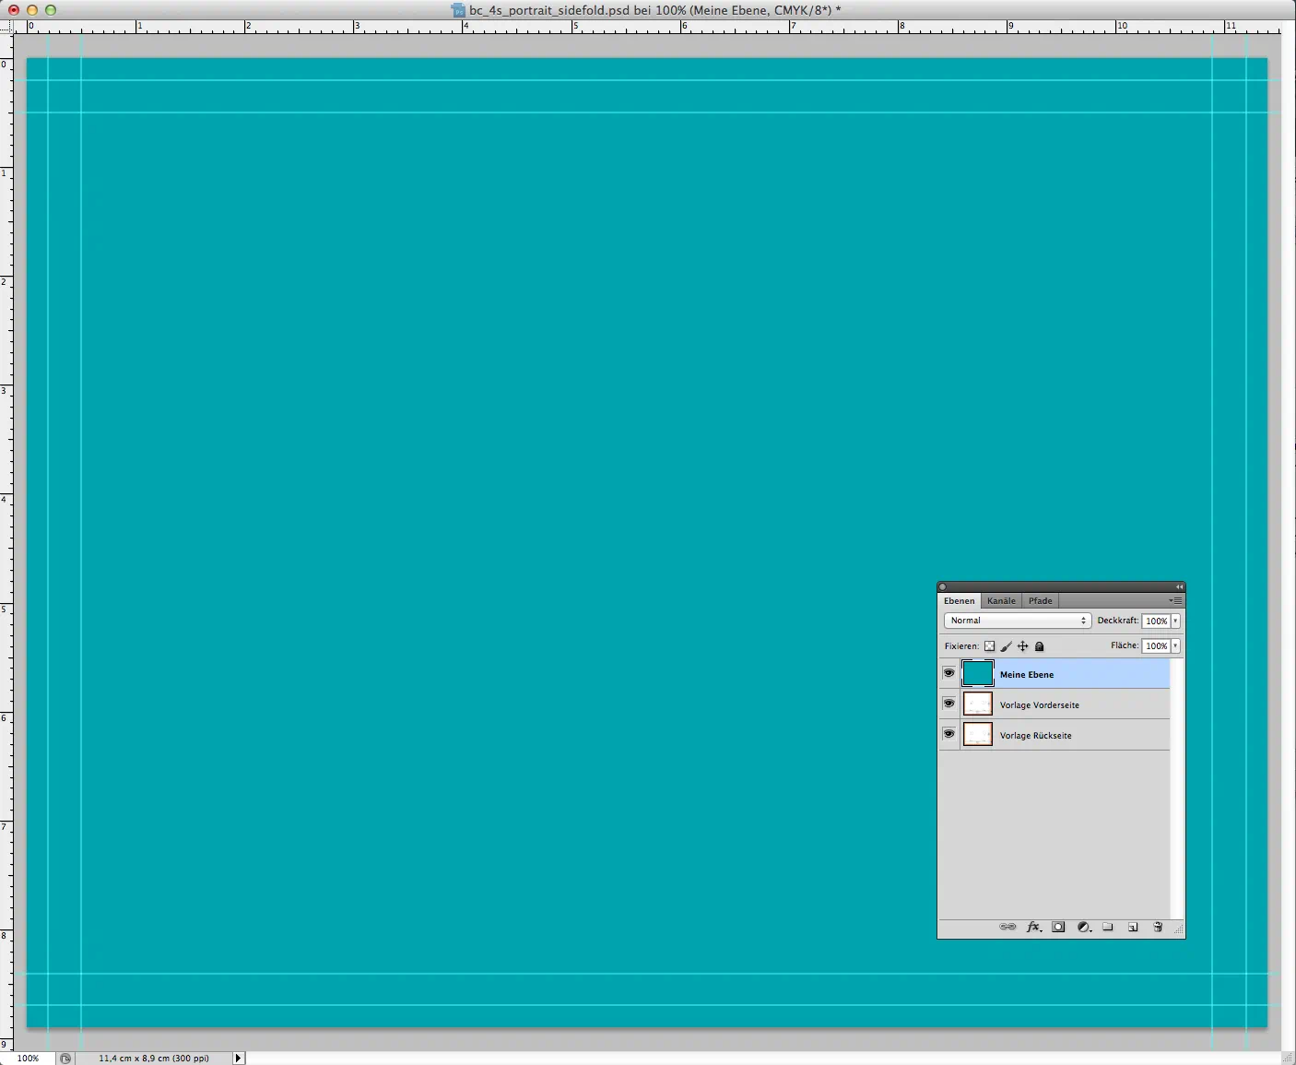
Task: Toggle lock transparent pixels checkerboard
Action: 989,646
